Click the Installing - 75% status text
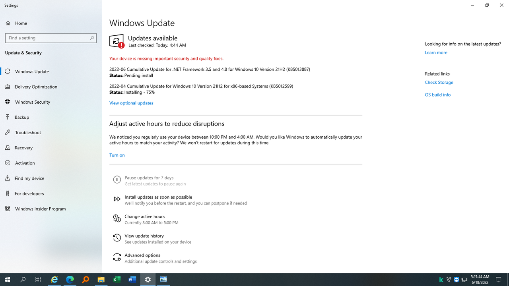 140,92
